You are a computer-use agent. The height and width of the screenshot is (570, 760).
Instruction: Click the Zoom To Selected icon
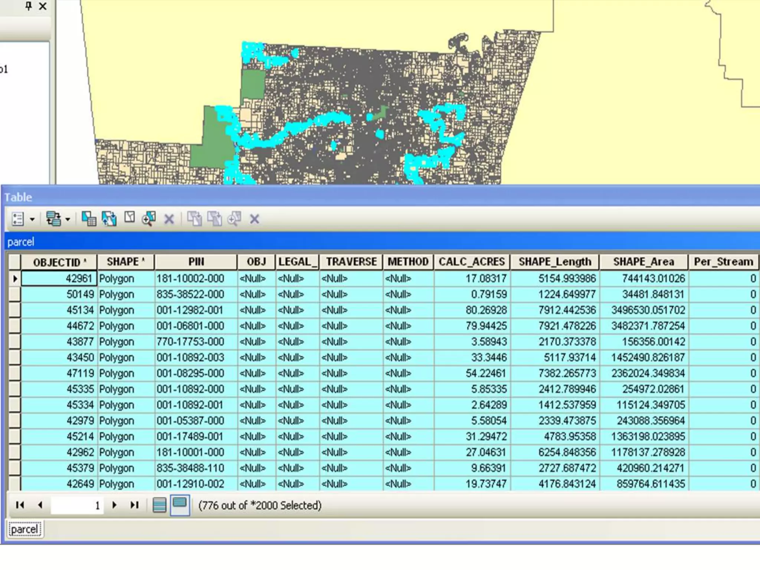[148, 219]
